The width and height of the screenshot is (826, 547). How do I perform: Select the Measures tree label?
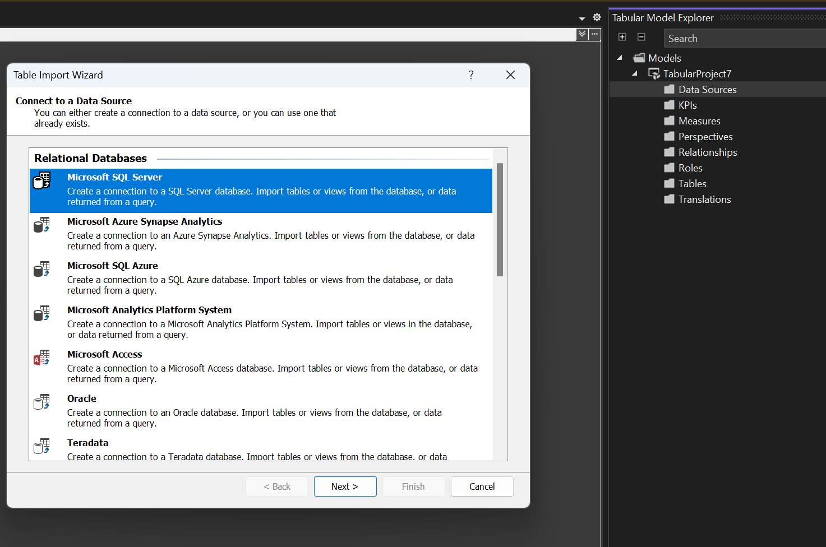coord(699,121)
